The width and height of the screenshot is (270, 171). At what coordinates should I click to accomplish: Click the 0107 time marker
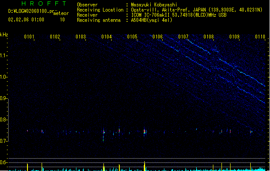click(x=183, y=37)
